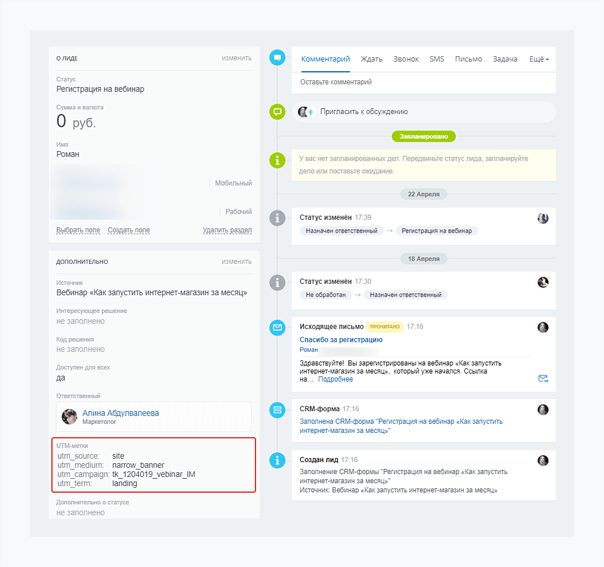Click изменить in О лиде section

coord(237,58)
